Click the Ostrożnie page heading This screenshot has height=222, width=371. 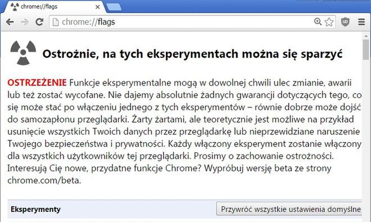tap(192, 54)
